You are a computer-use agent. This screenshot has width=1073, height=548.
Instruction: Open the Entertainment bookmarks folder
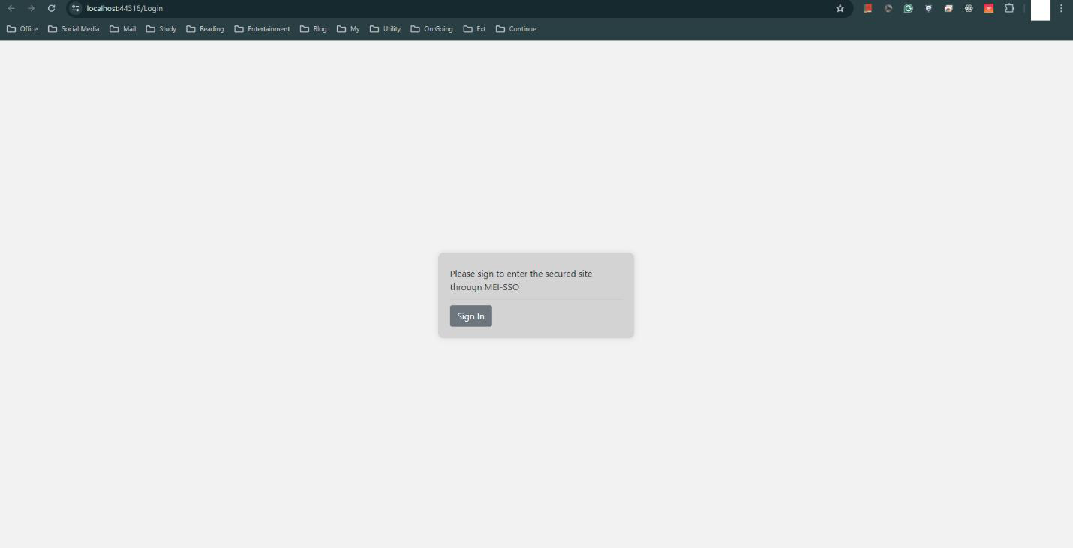point(263,29)
